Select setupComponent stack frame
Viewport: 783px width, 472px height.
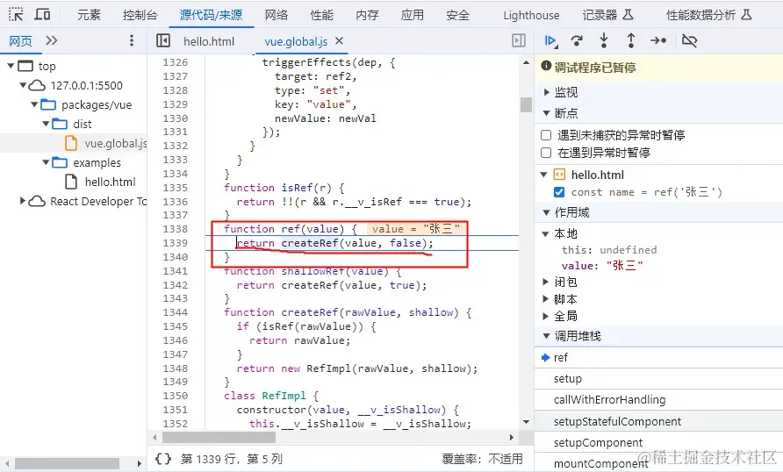coord(658,442)
